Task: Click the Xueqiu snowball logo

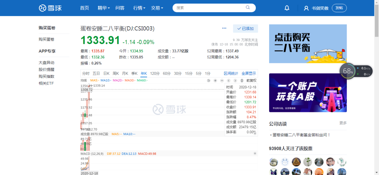Action: (50, 8)
